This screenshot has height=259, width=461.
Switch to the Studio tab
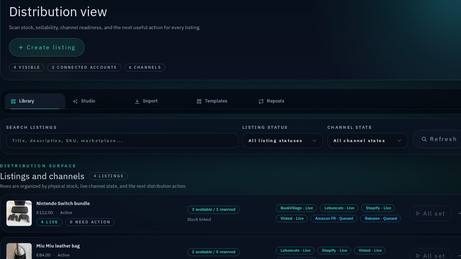97,101
